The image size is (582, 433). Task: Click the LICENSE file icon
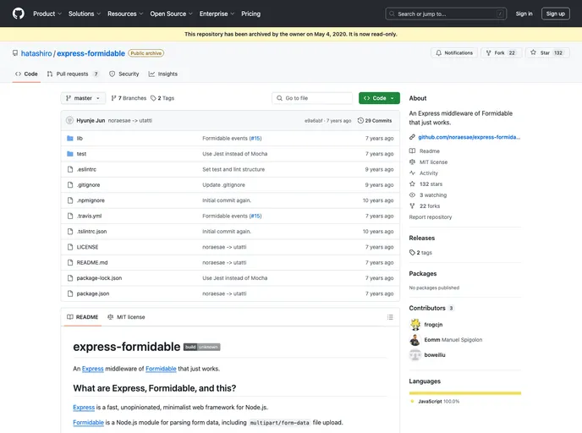point(69,247)
